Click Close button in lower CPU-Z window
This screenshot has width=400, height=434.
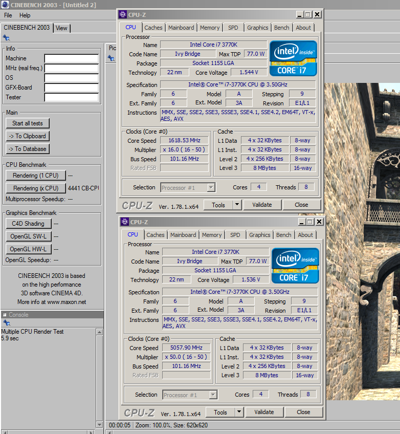point(303,413)
